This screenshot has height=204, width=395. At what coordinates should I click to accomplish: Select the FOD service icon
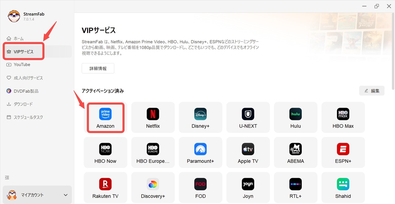[x=200, y=187]
